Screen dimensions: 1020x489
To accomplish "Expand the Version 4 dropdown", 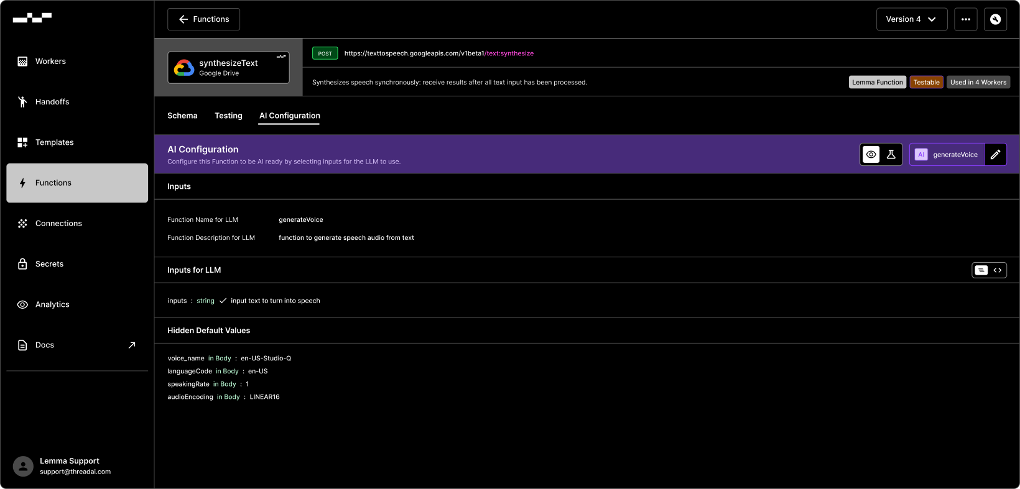I will (x=912, y=19).
